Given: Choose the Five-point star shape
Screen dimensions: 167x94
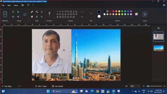Looking at the screenshot, I should click(57, 17).
